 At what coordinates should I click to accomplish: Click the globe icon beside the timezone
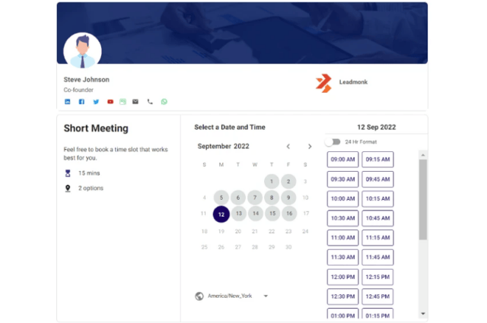tap(199, 296)
